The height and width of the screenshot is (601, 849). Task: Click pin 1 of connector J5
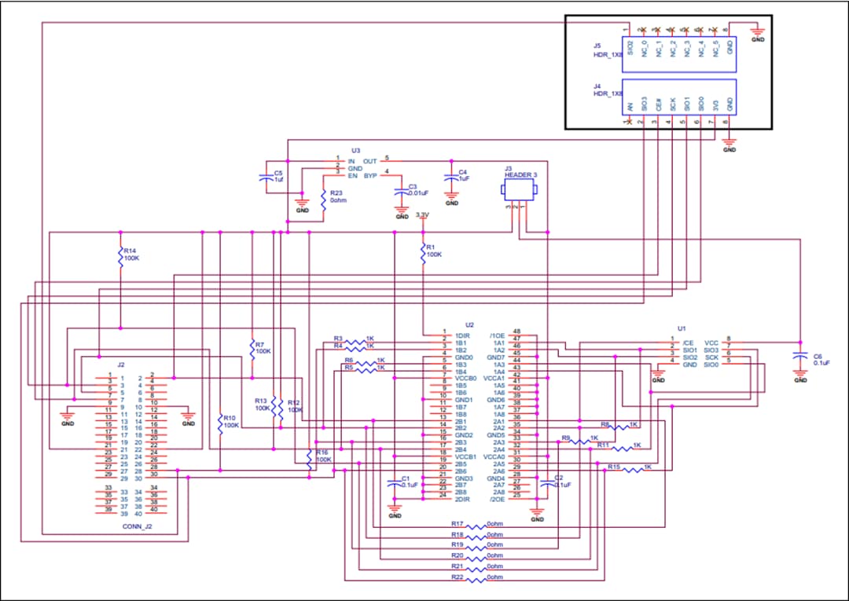pyautogui.click(x=629, y=30)
